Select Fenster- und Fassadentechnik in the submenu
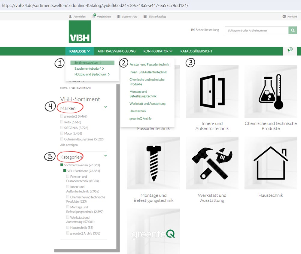Screen dimensions: 301x254 click(x=149, y=65)
